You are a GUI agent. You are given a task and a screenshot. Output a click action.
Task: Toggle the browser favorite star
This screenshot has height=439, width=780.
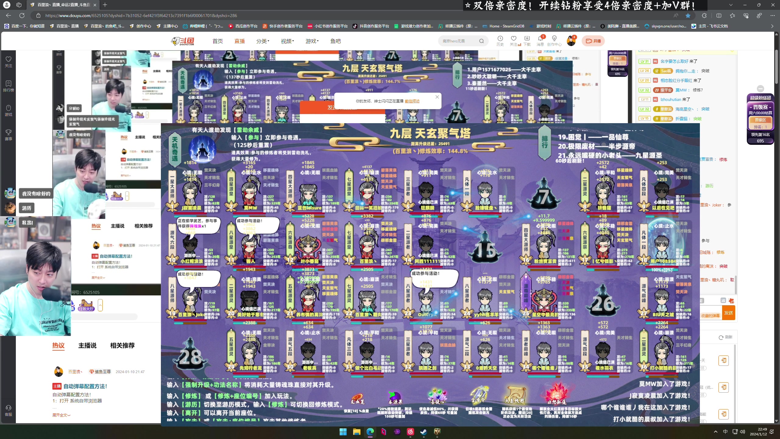688,16
